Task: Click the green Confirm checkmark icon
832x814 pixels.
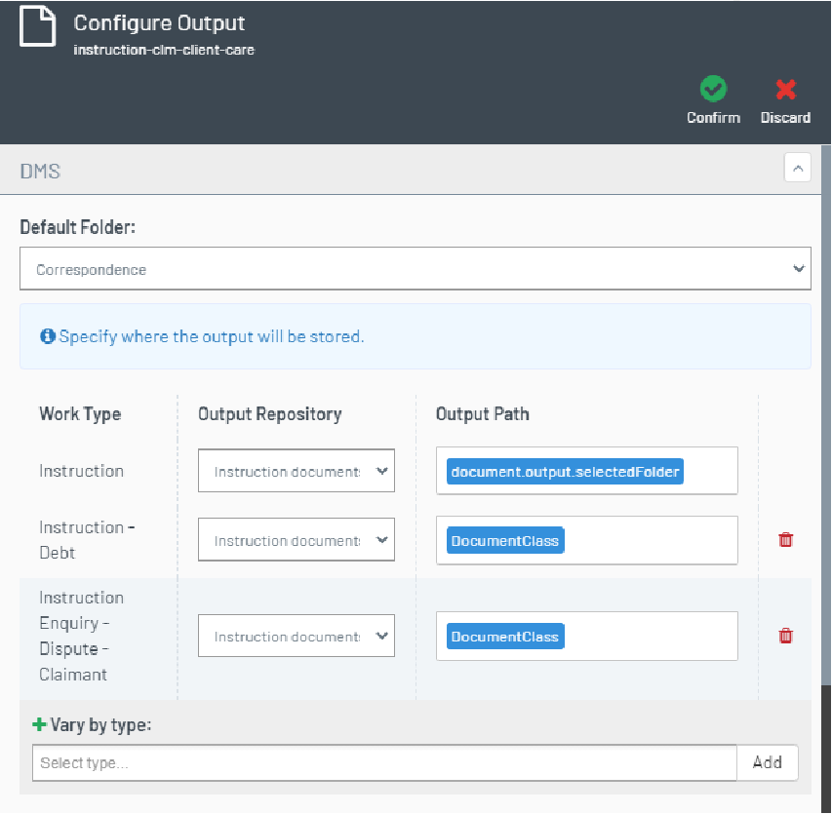Action: 713,89
